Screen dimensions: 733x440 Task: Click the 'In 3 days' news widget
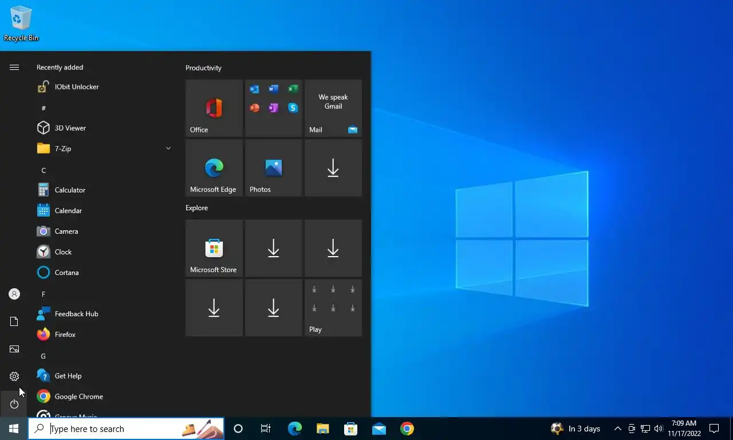tap(576, 429)
